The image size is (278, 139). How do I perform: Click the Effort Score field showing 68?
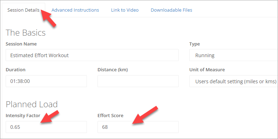(x=138, y=127)
